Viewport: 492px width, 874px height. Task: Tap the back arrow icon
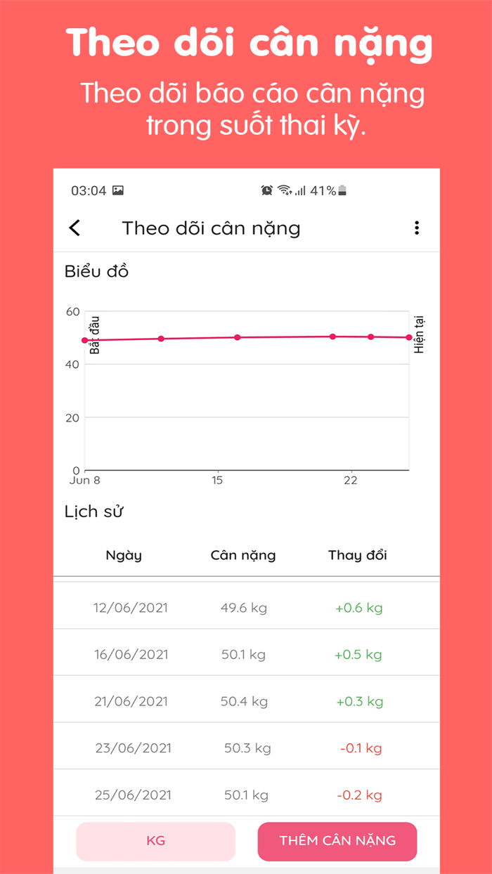74,228
